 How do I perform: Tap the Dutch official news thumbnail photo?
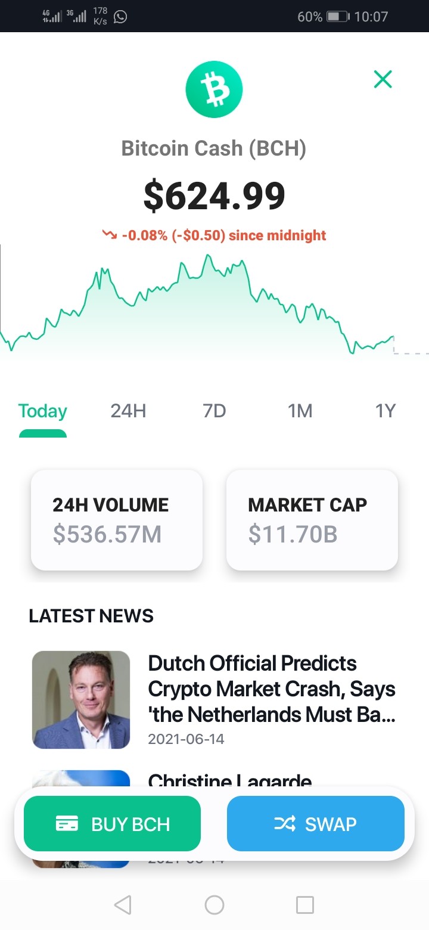point(81,700)
